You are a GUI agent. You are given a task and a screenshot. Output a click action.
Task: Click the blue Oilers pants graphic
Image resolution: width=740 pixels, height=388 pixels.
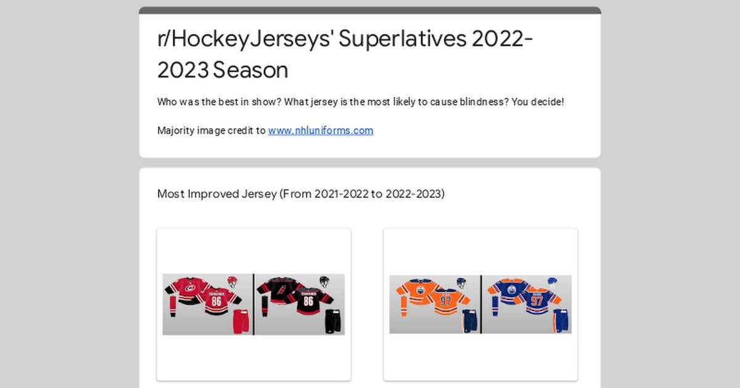(x=559, y=321)
